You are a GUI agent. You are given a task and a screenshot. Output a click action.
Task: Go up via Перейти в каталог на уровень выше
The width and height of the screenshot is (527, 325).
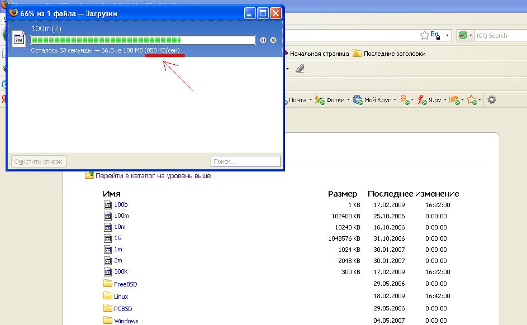(153, 175)
